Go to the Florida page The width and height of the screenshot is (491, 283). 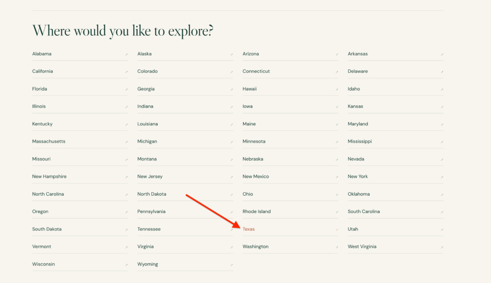tap(40, 89)
